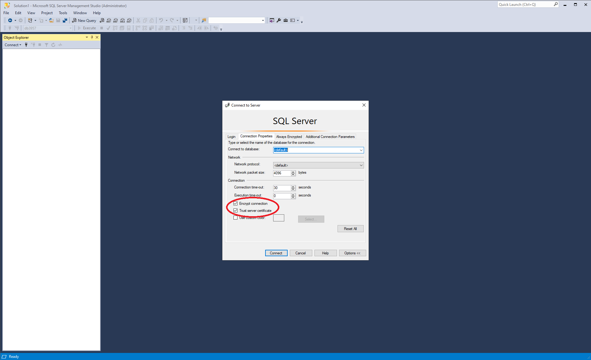Viewport: 591px width, 360px height.
Task: Open the Help menu
Action: click(x=97, y=13)
